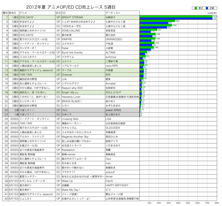The image size is (222, 206).
Task: Click the アーティスト column header
Action: (x=122, y=13)
